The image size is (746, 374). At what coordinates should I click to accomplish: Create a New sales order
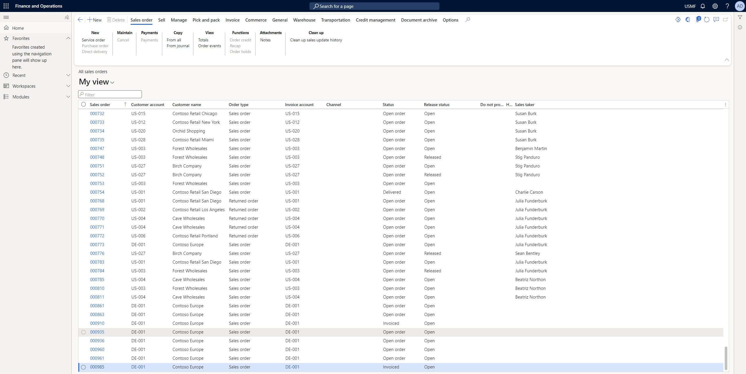pyautogui.click(x=94, y=20)
